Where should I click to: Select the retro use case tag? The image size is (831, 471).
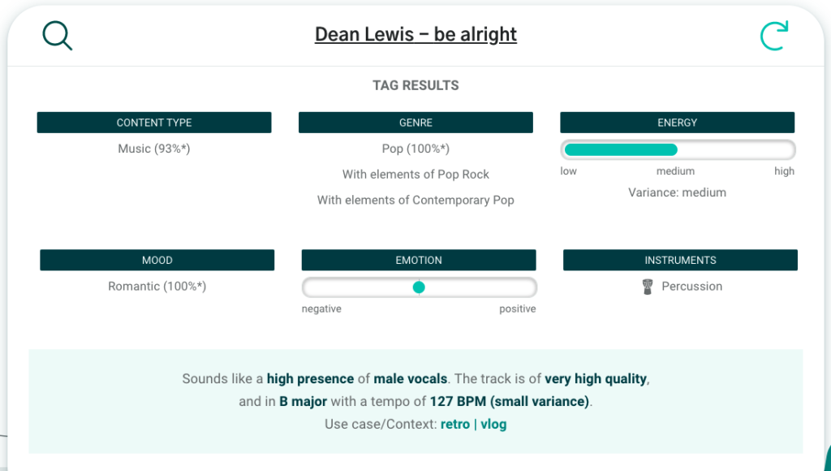coord(455,425)
